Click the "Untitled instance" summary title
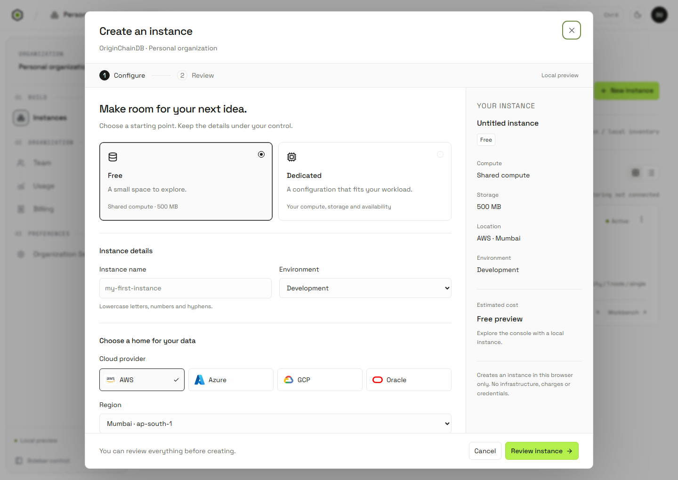This screenshot has width=678, height=480. coord(508,123)
